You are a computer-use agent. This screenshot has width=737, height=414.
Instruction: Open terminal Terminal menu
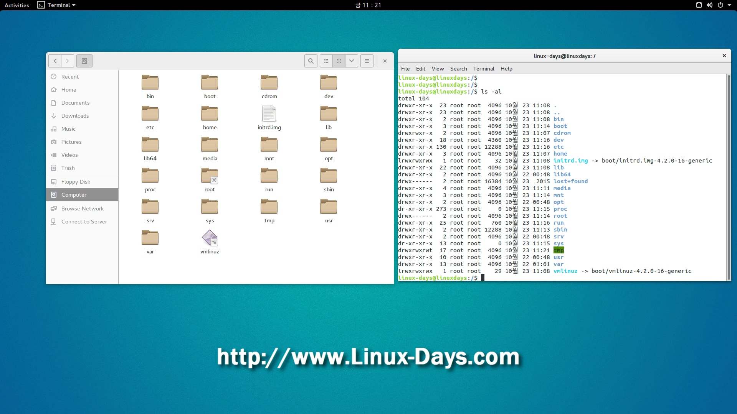(x=484, y=69)
